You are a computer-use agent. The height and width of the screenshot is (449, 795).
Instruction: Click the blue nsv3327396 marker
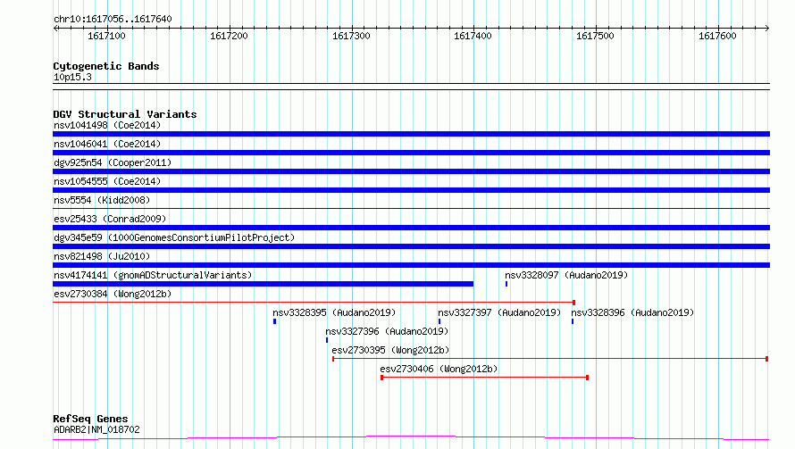tap(327, 340)
